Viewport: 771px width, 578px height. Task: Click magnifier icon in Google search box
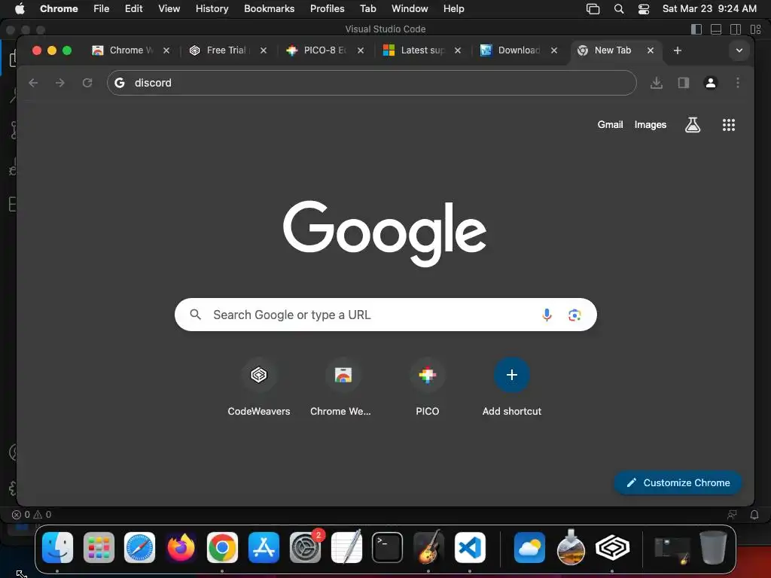tap(195, 315)
